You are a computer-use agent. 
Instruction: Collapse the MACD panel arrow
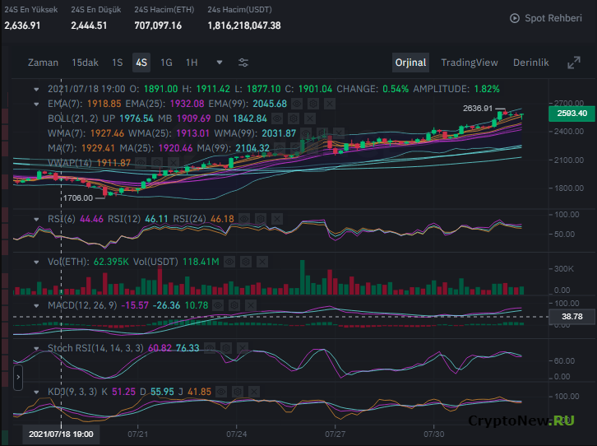(36, 305)
